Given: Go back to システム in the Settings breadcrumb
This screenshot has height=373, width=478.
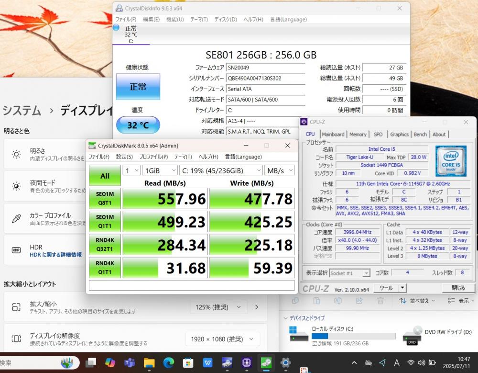Looking at the screenshot, I should coord(22,110).
